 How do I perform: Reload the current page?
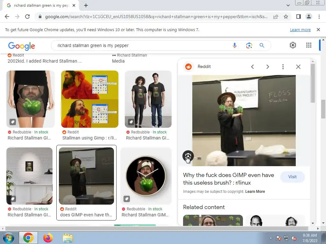pyautogui.click(x=27, y=17)
